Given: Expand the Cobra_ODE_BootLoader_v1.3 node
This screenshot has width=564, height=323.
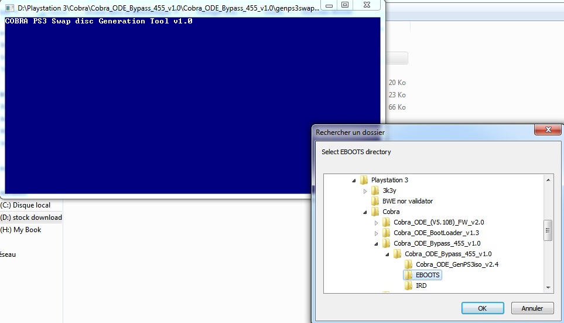Looking at the screenshot, I should click(x=376, y=233).
